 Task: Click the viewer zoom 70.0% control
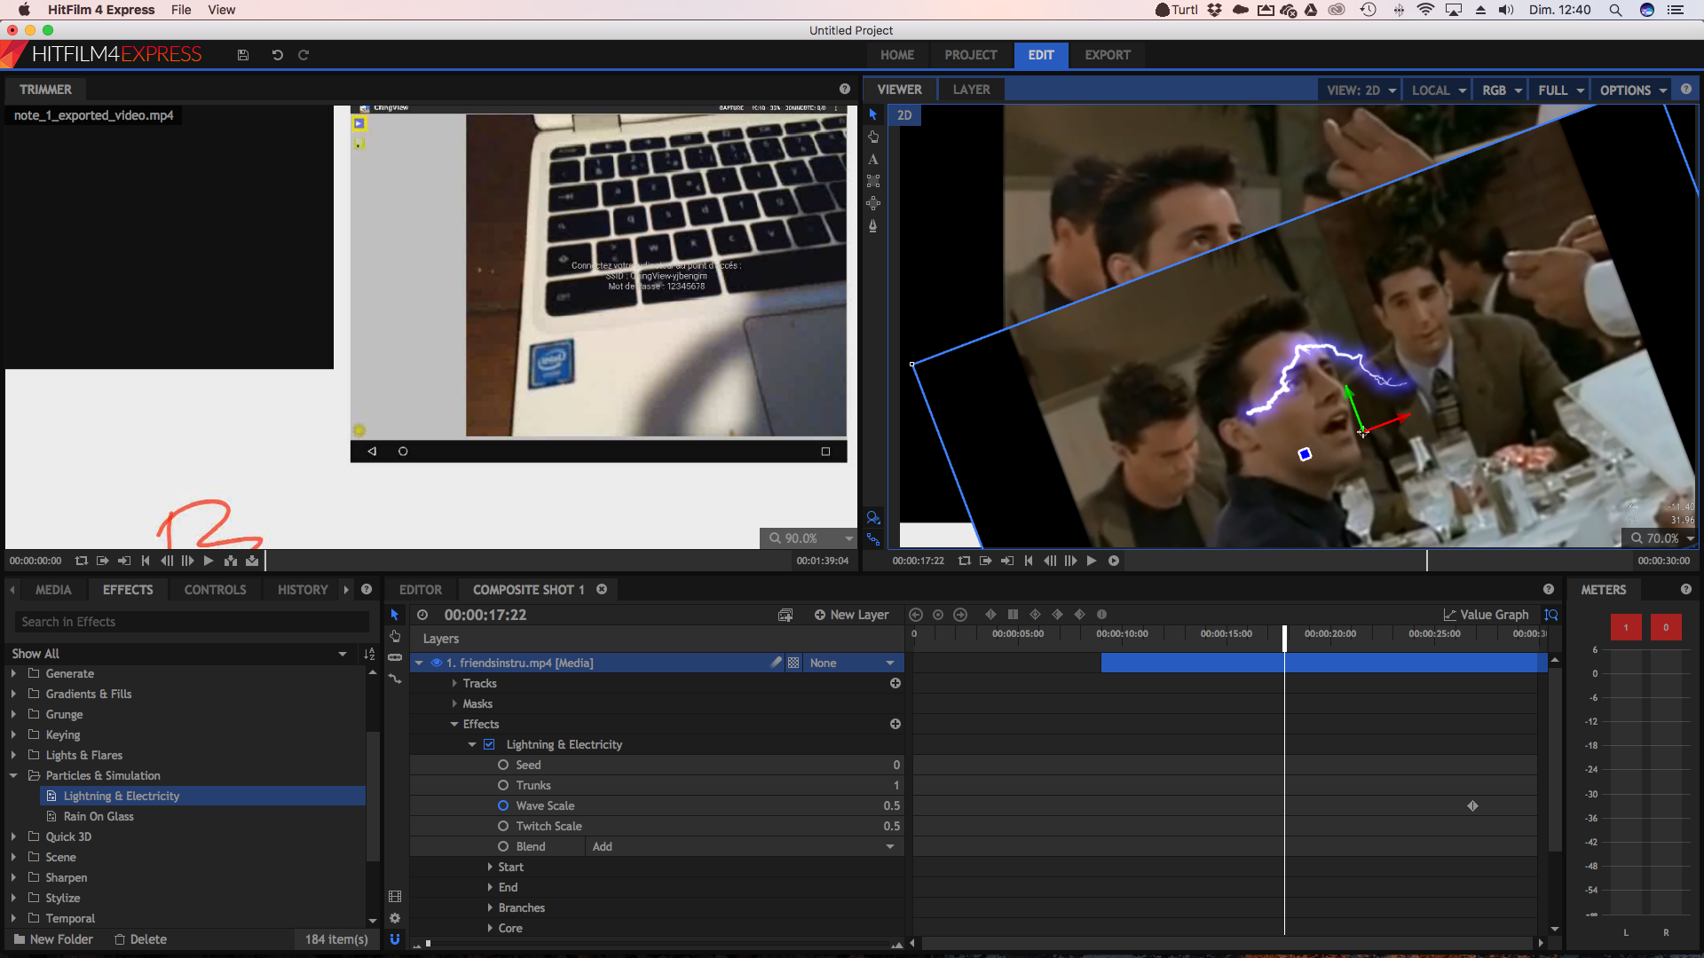(1662, 538)
